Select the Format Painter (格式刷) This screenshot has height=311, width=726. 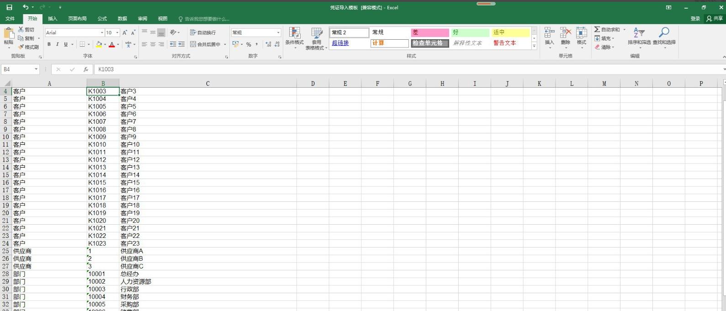pos(28,47)
